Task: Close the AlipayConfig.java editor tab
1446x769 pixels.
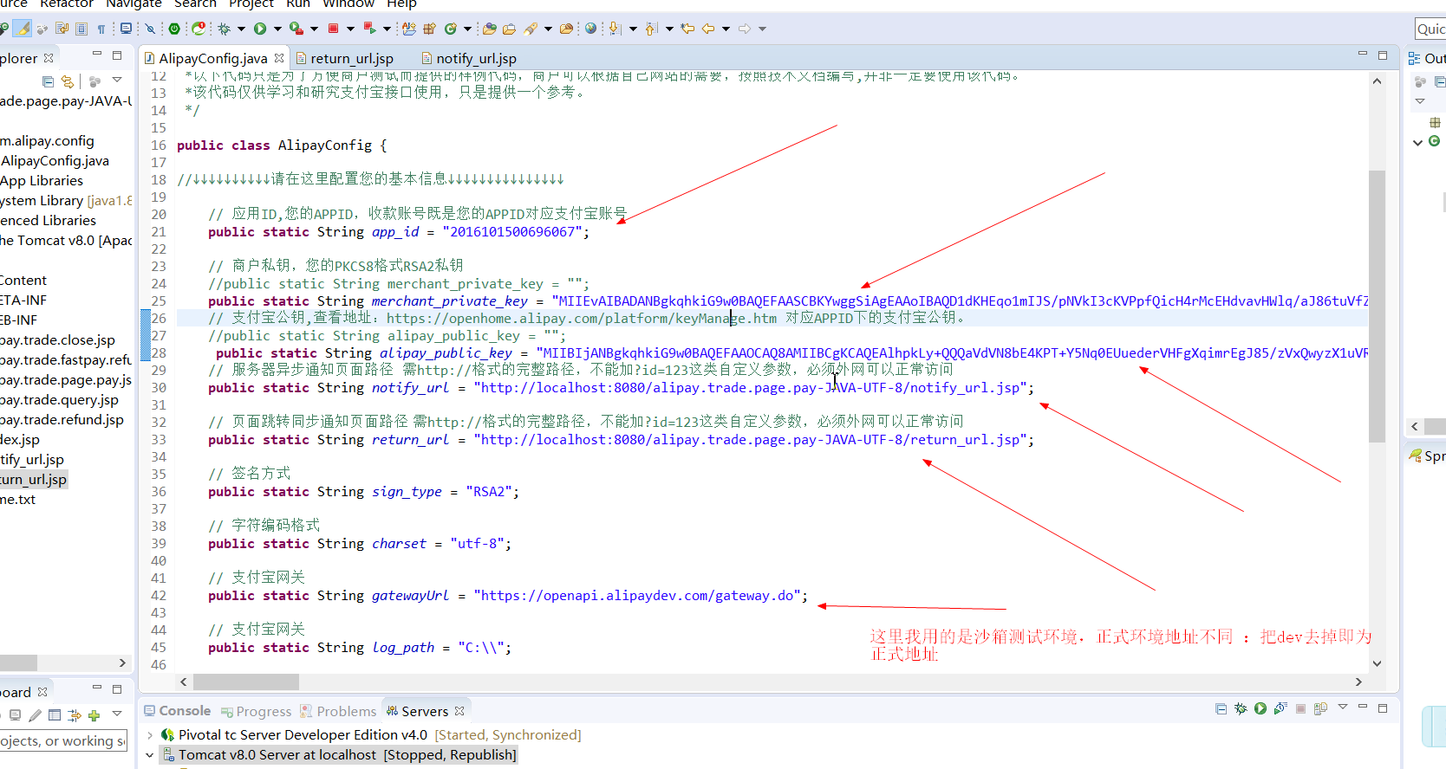Action: (x=279, y=58)
